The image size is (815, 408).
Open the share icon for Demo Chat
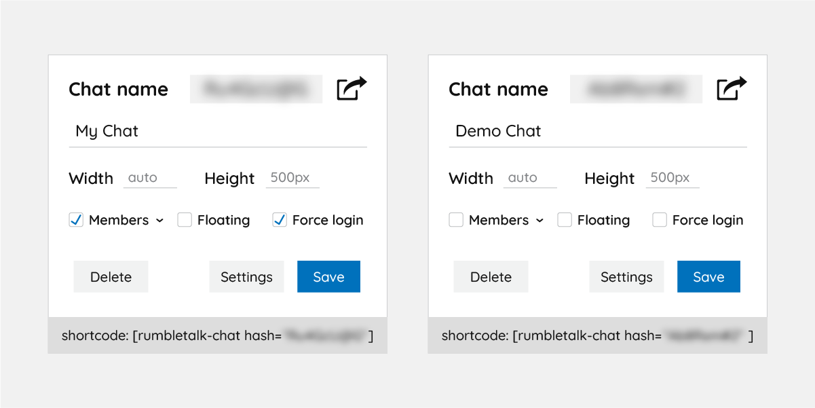[732, 88]
